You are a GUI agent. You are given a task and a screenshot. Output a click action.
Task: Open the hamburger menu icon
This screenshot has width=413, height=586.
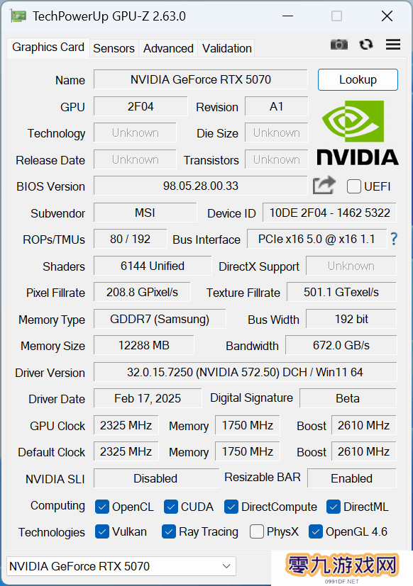393,45
